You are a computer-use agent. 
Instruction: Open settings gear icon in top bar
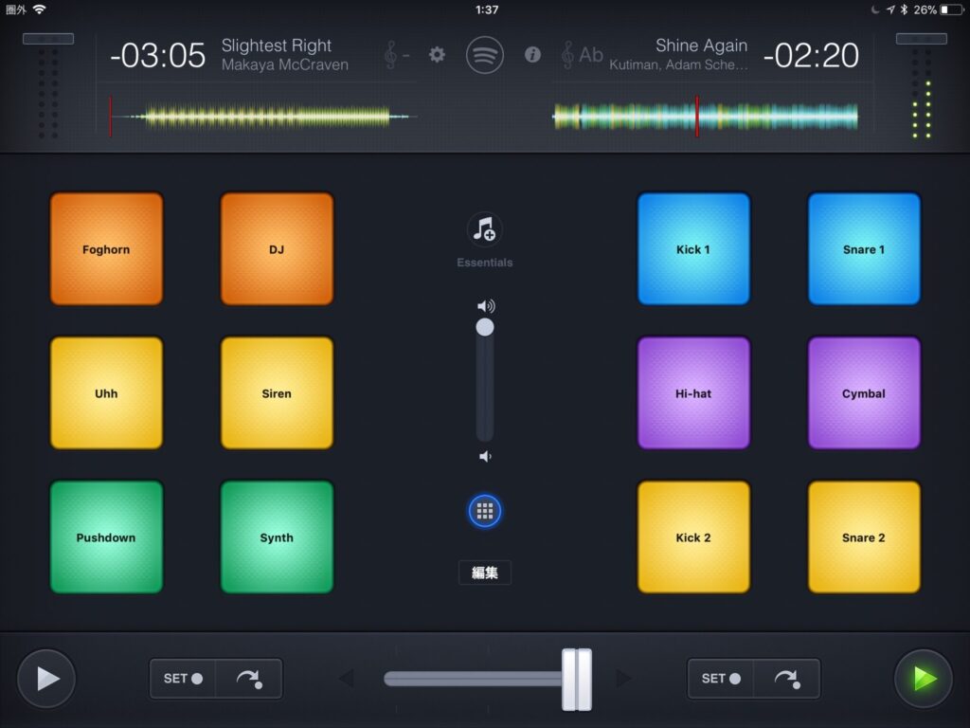point(437,55)
